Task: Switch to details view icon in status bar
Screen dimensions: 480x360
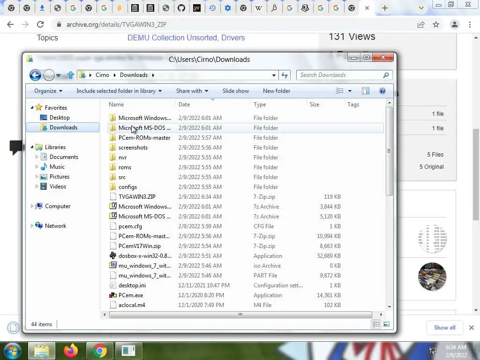Action: pyautogui.click(x=376, y=324)
